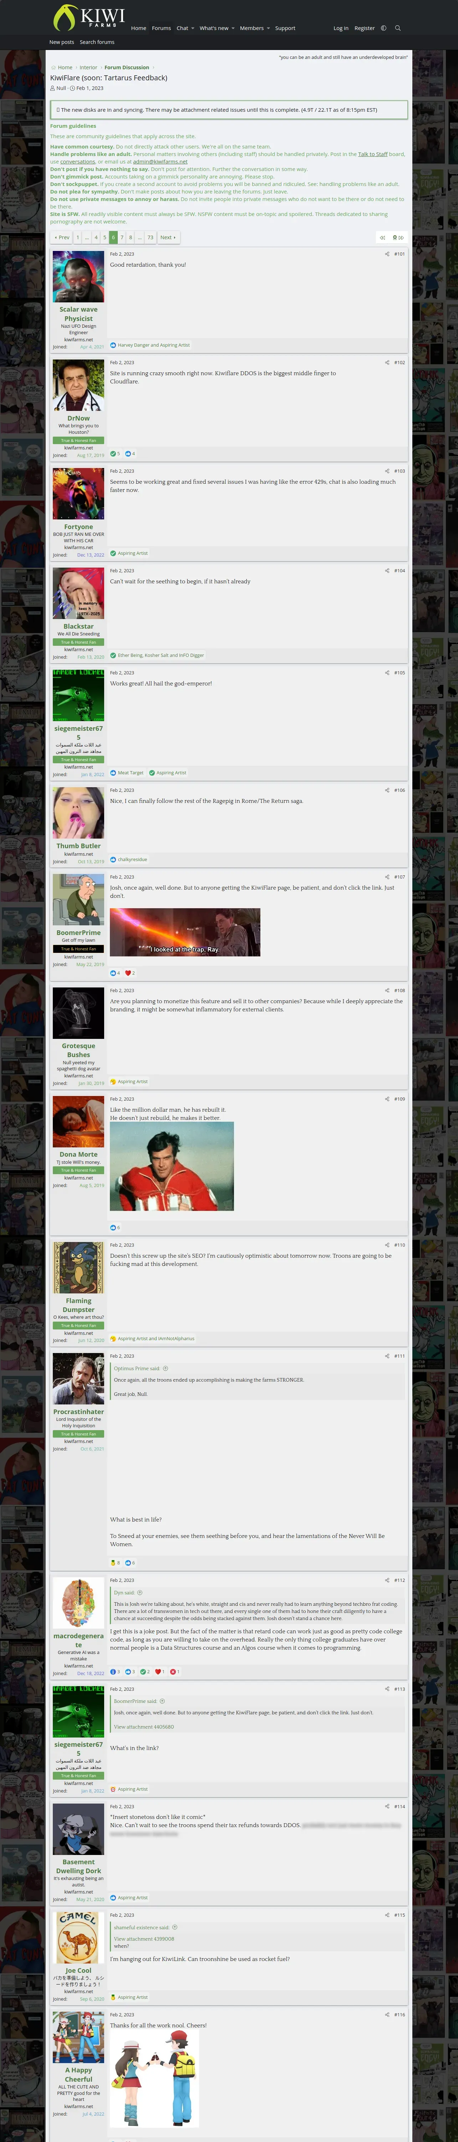Expand the Members dropdown arrow

[x=269, y=28]
